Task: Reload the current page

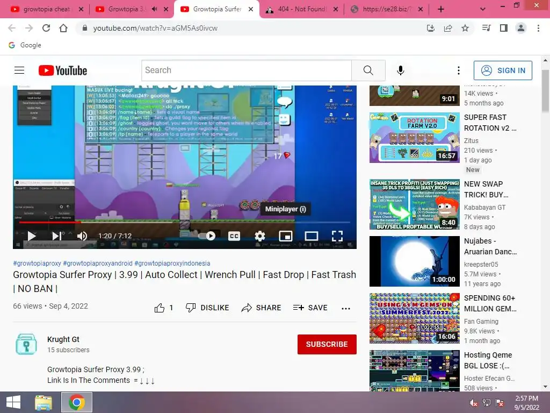Action: (x=46, y=28)
